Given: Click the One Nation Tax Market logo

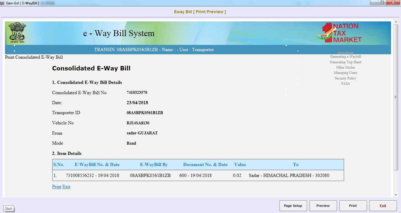Looking at the screenshot, I should click(339, 33).
